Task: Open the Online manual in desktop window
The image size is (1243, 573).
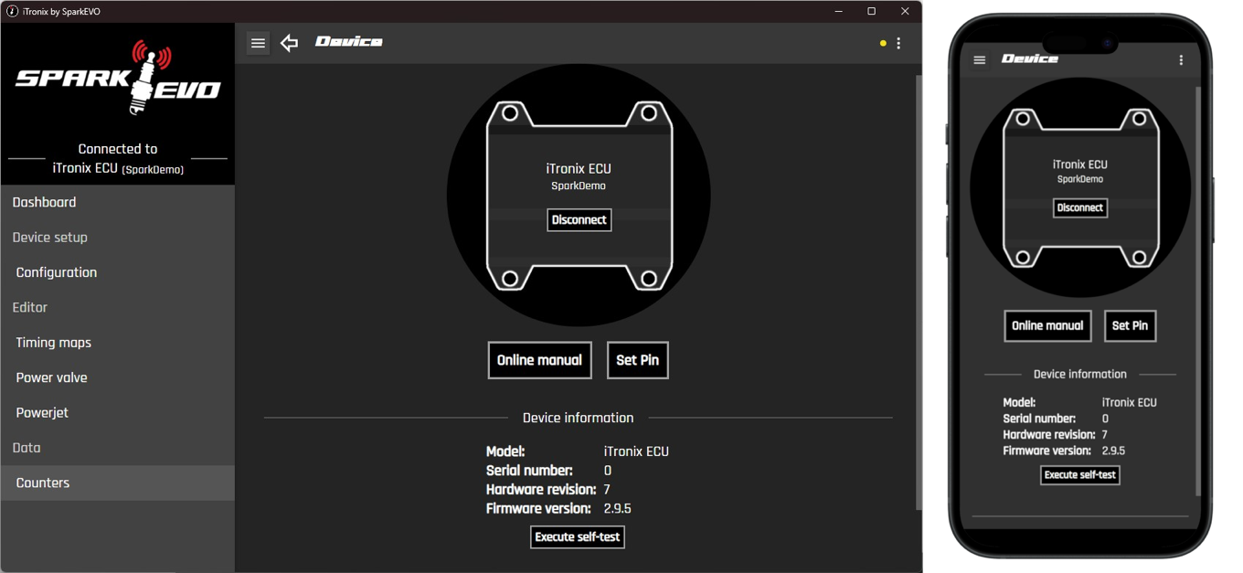Action: [x=539, y=360]
